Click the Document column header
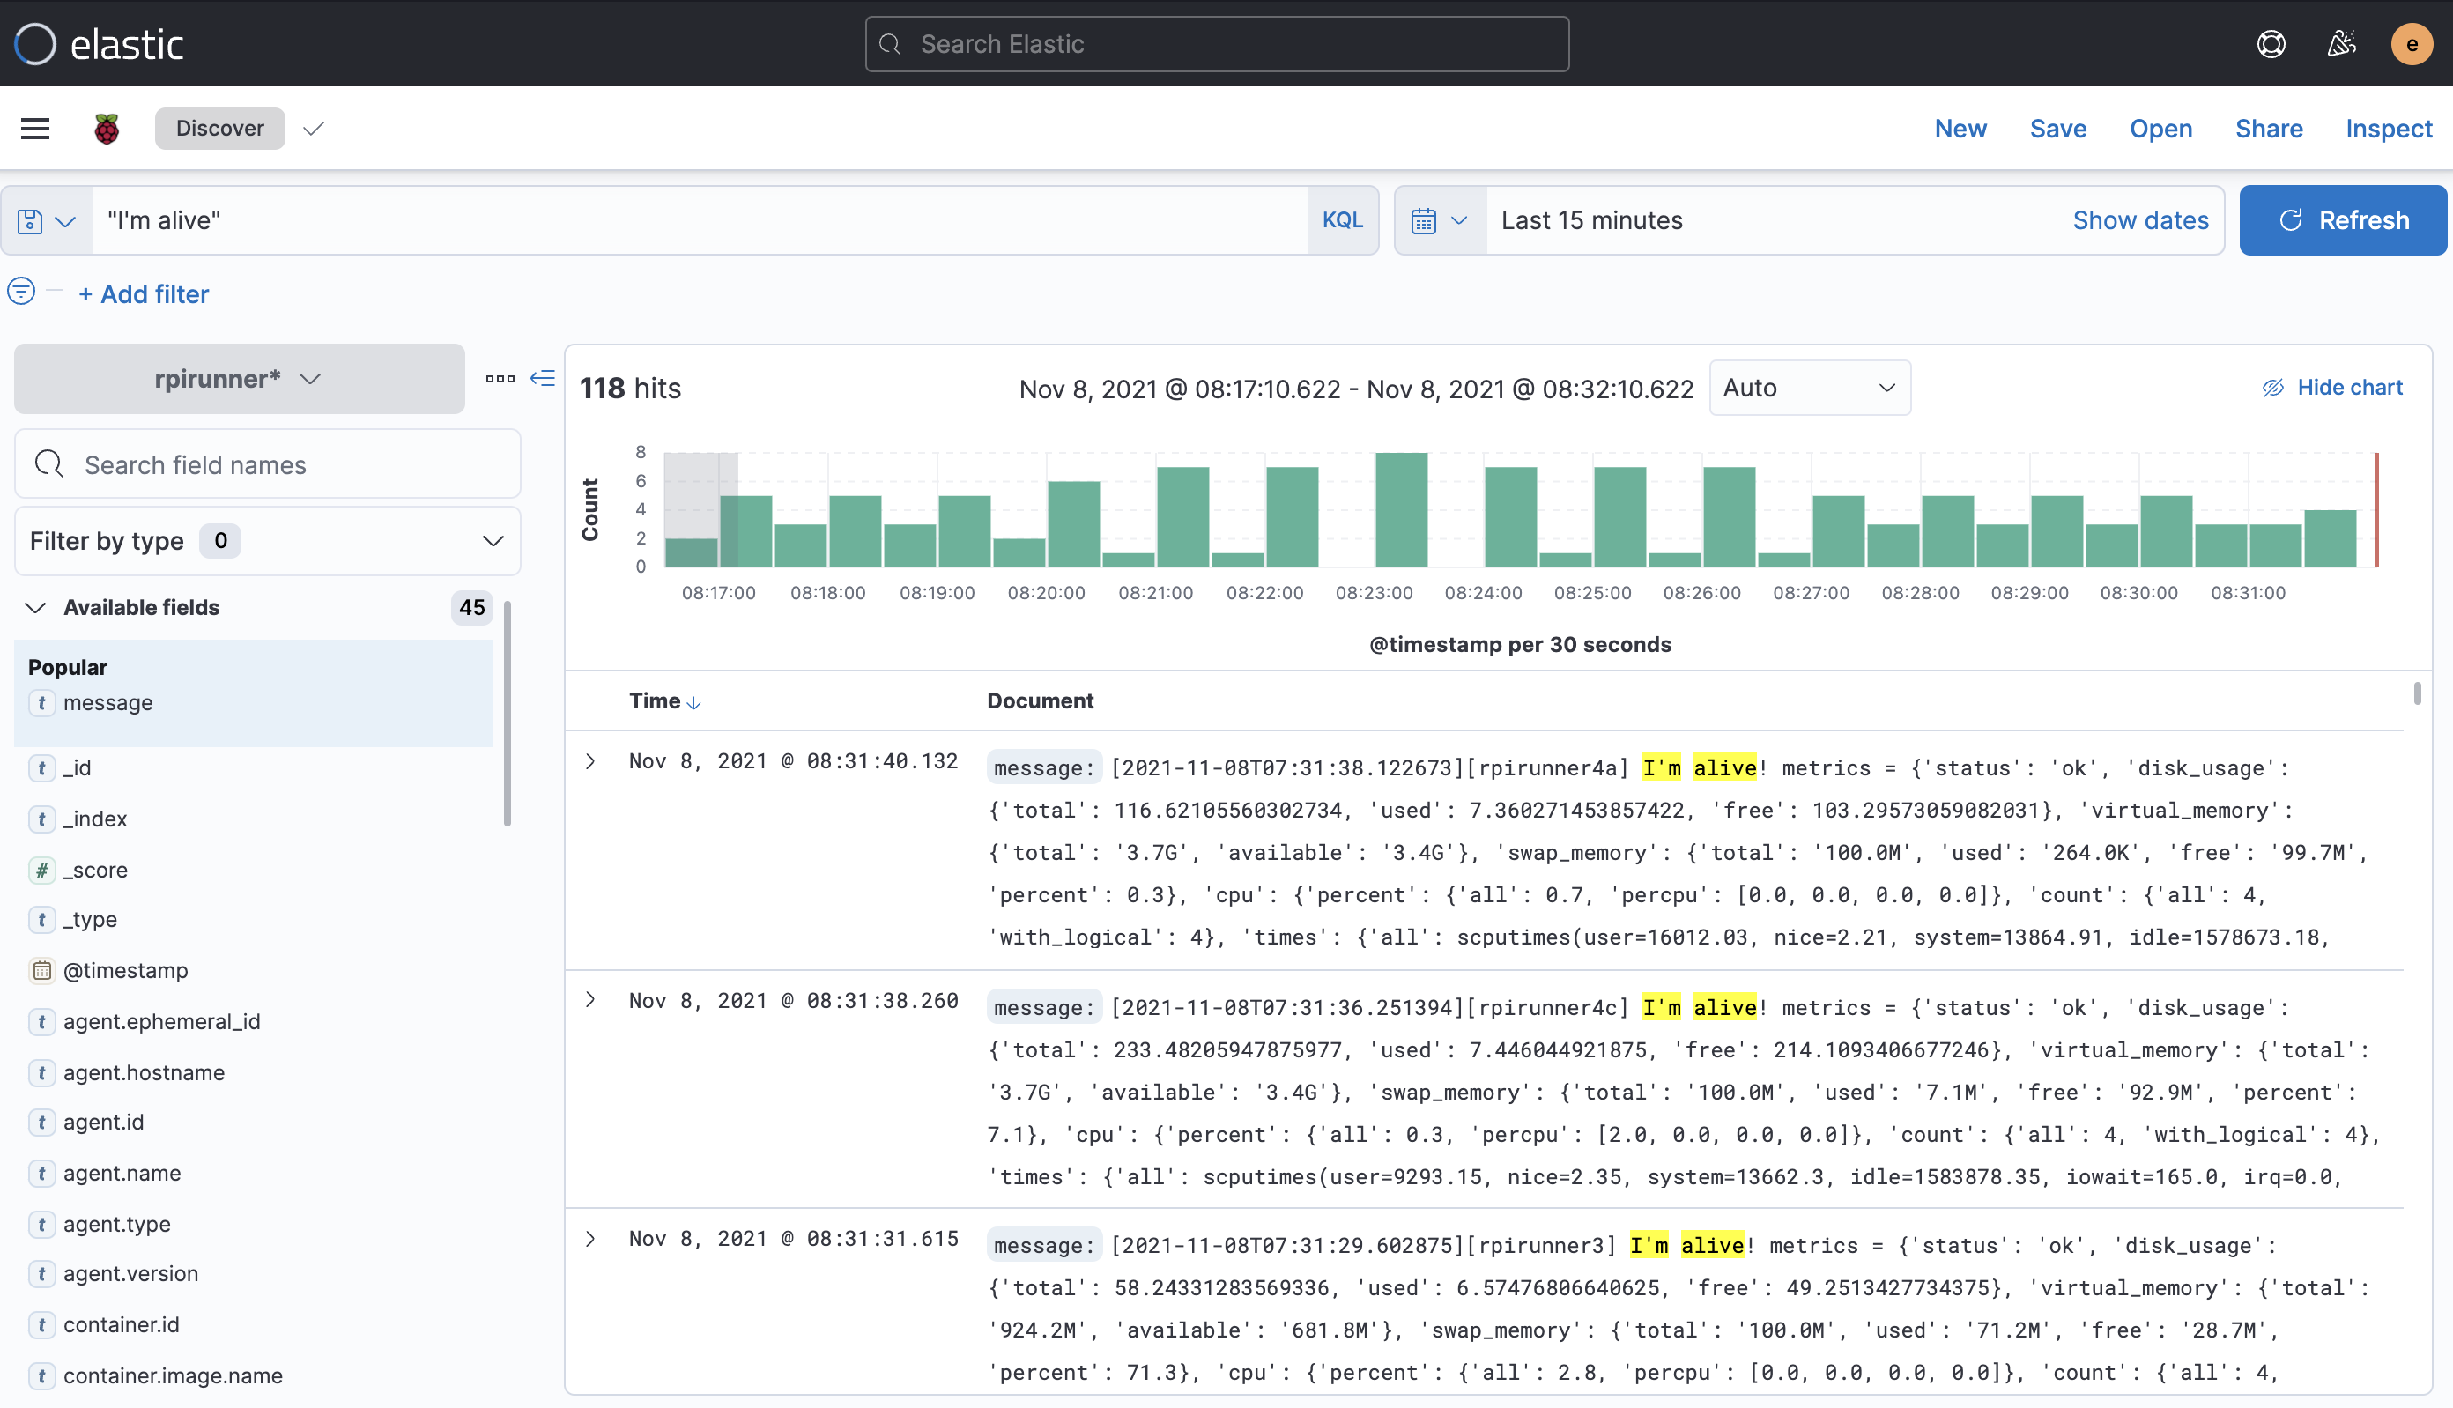2453x1408 pixels. 1040,701
